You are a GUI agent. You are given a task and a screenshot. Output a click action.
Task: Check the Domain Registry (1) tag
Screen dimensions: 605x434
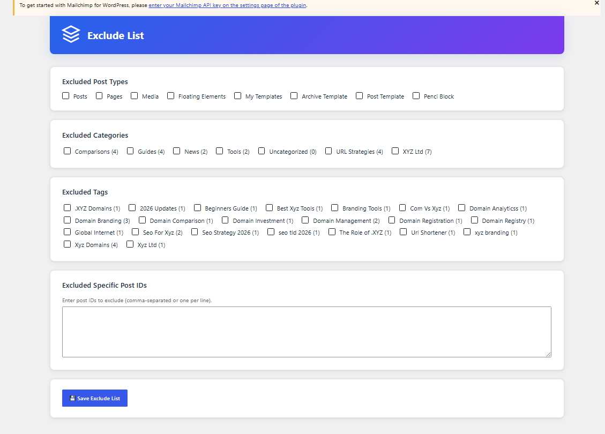pyautogui.click(x=475, y=220)
